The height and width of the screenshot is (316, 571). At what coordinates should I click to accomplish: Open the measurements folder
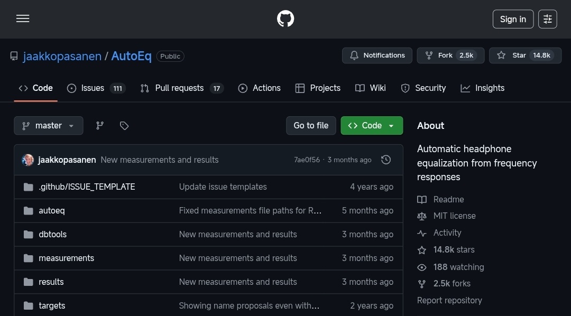(66, 258)
